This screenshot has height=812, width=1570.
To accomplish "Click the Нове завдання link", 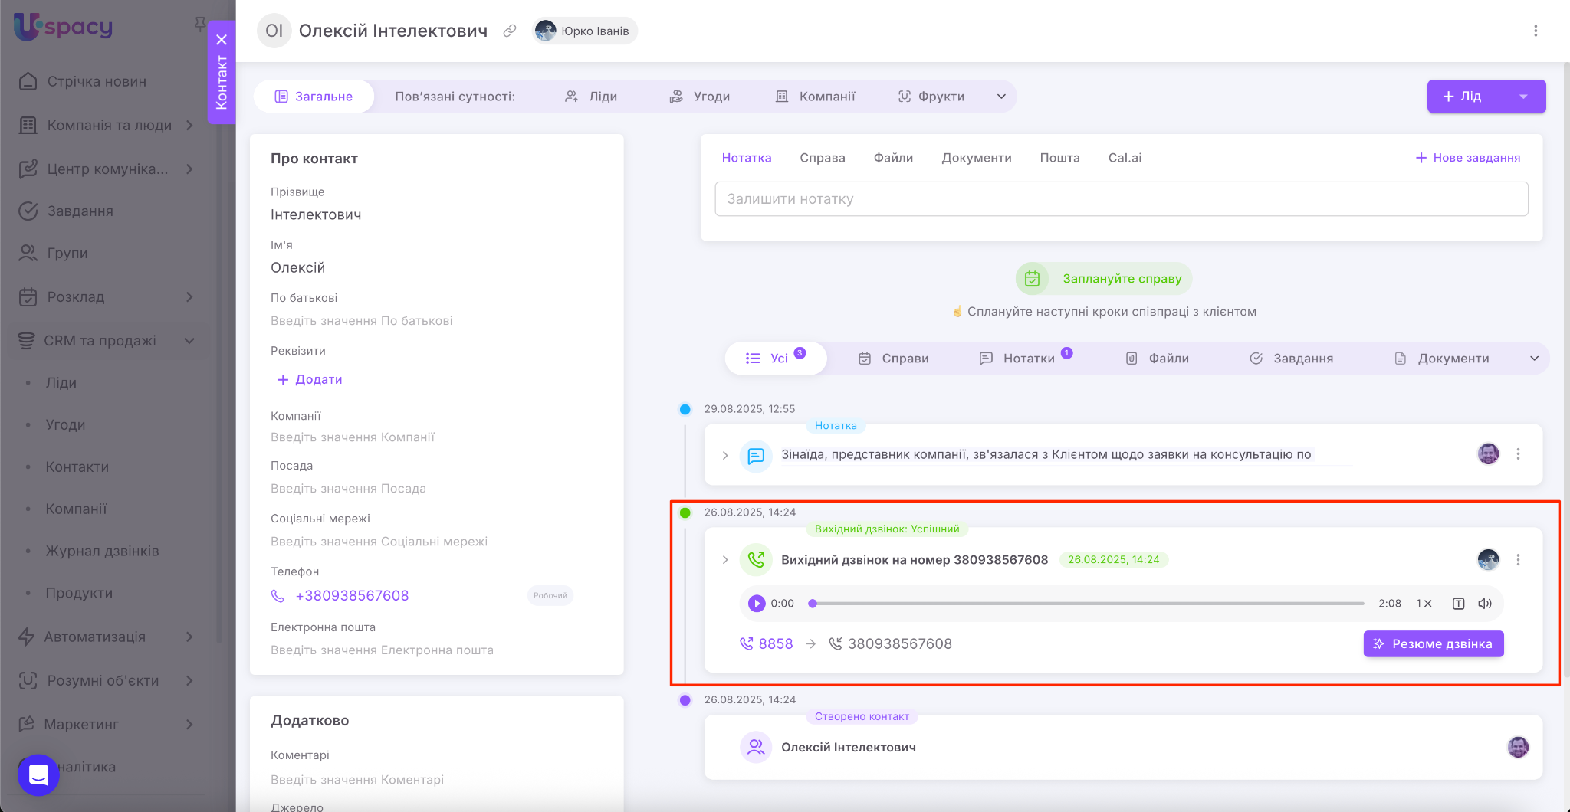I will coord(1467,158).
